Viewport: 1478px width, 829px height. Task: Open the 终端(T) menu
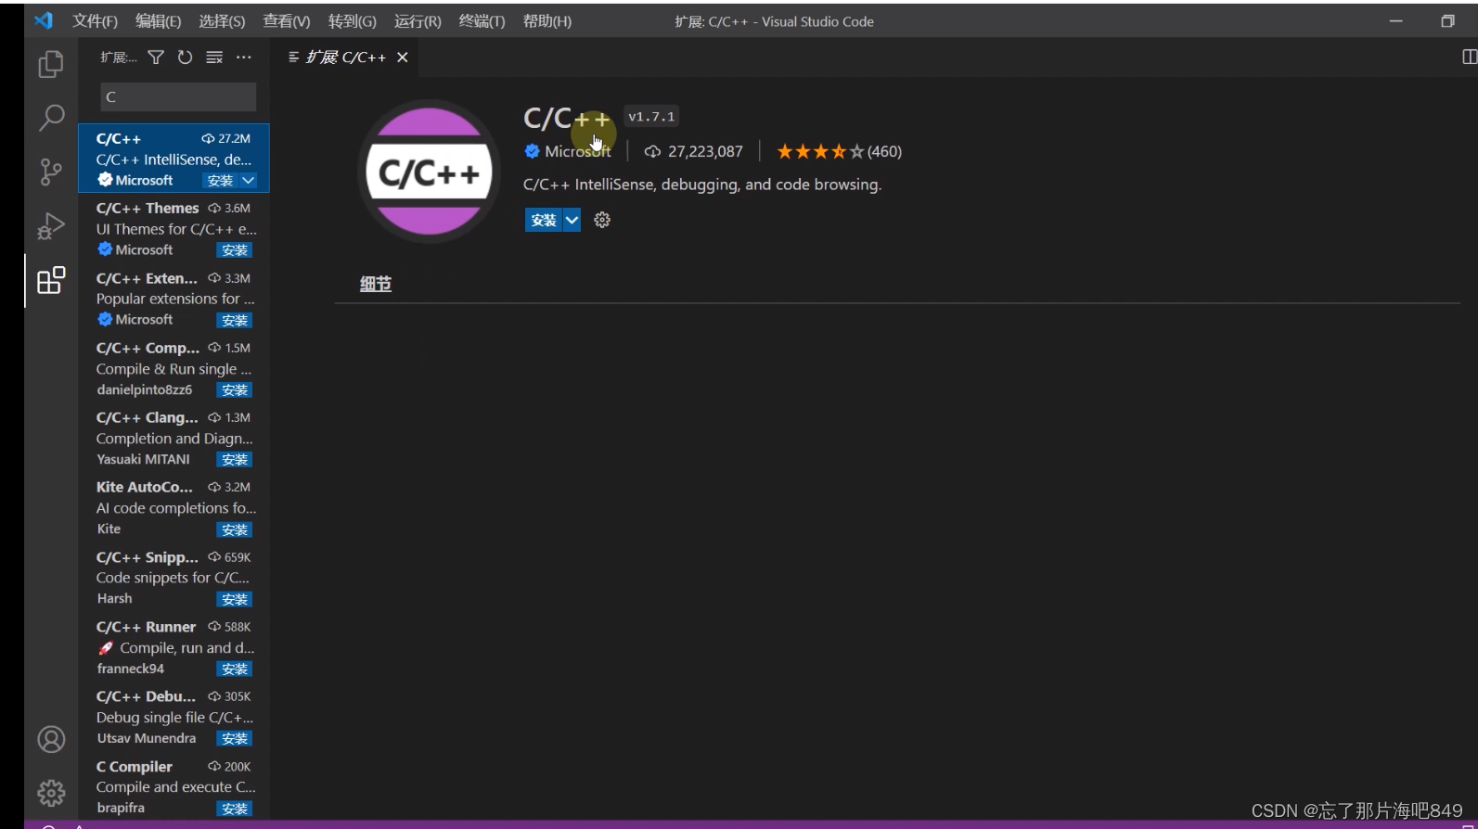(x=482, y=20)
